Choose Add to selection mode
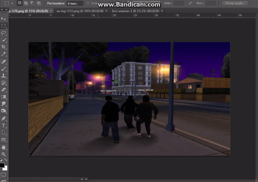This screenshot has height=182, width=258. [26, 3]
